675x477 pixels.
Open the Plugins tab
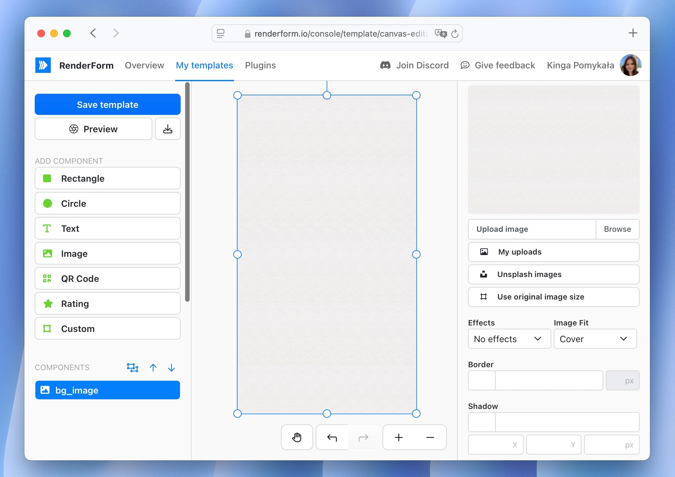(x=260, y=65)
